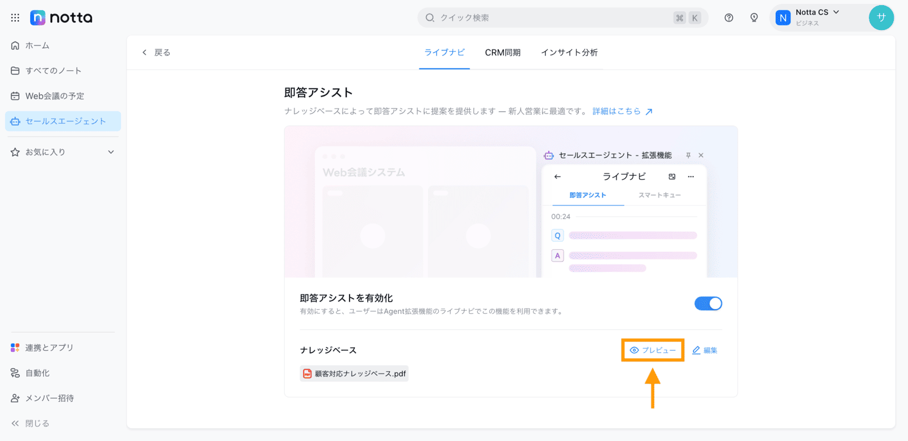Focus the クイック検索 search field
Image resolution: width=908 pixels, height=441 pixels.
[563, 18]
